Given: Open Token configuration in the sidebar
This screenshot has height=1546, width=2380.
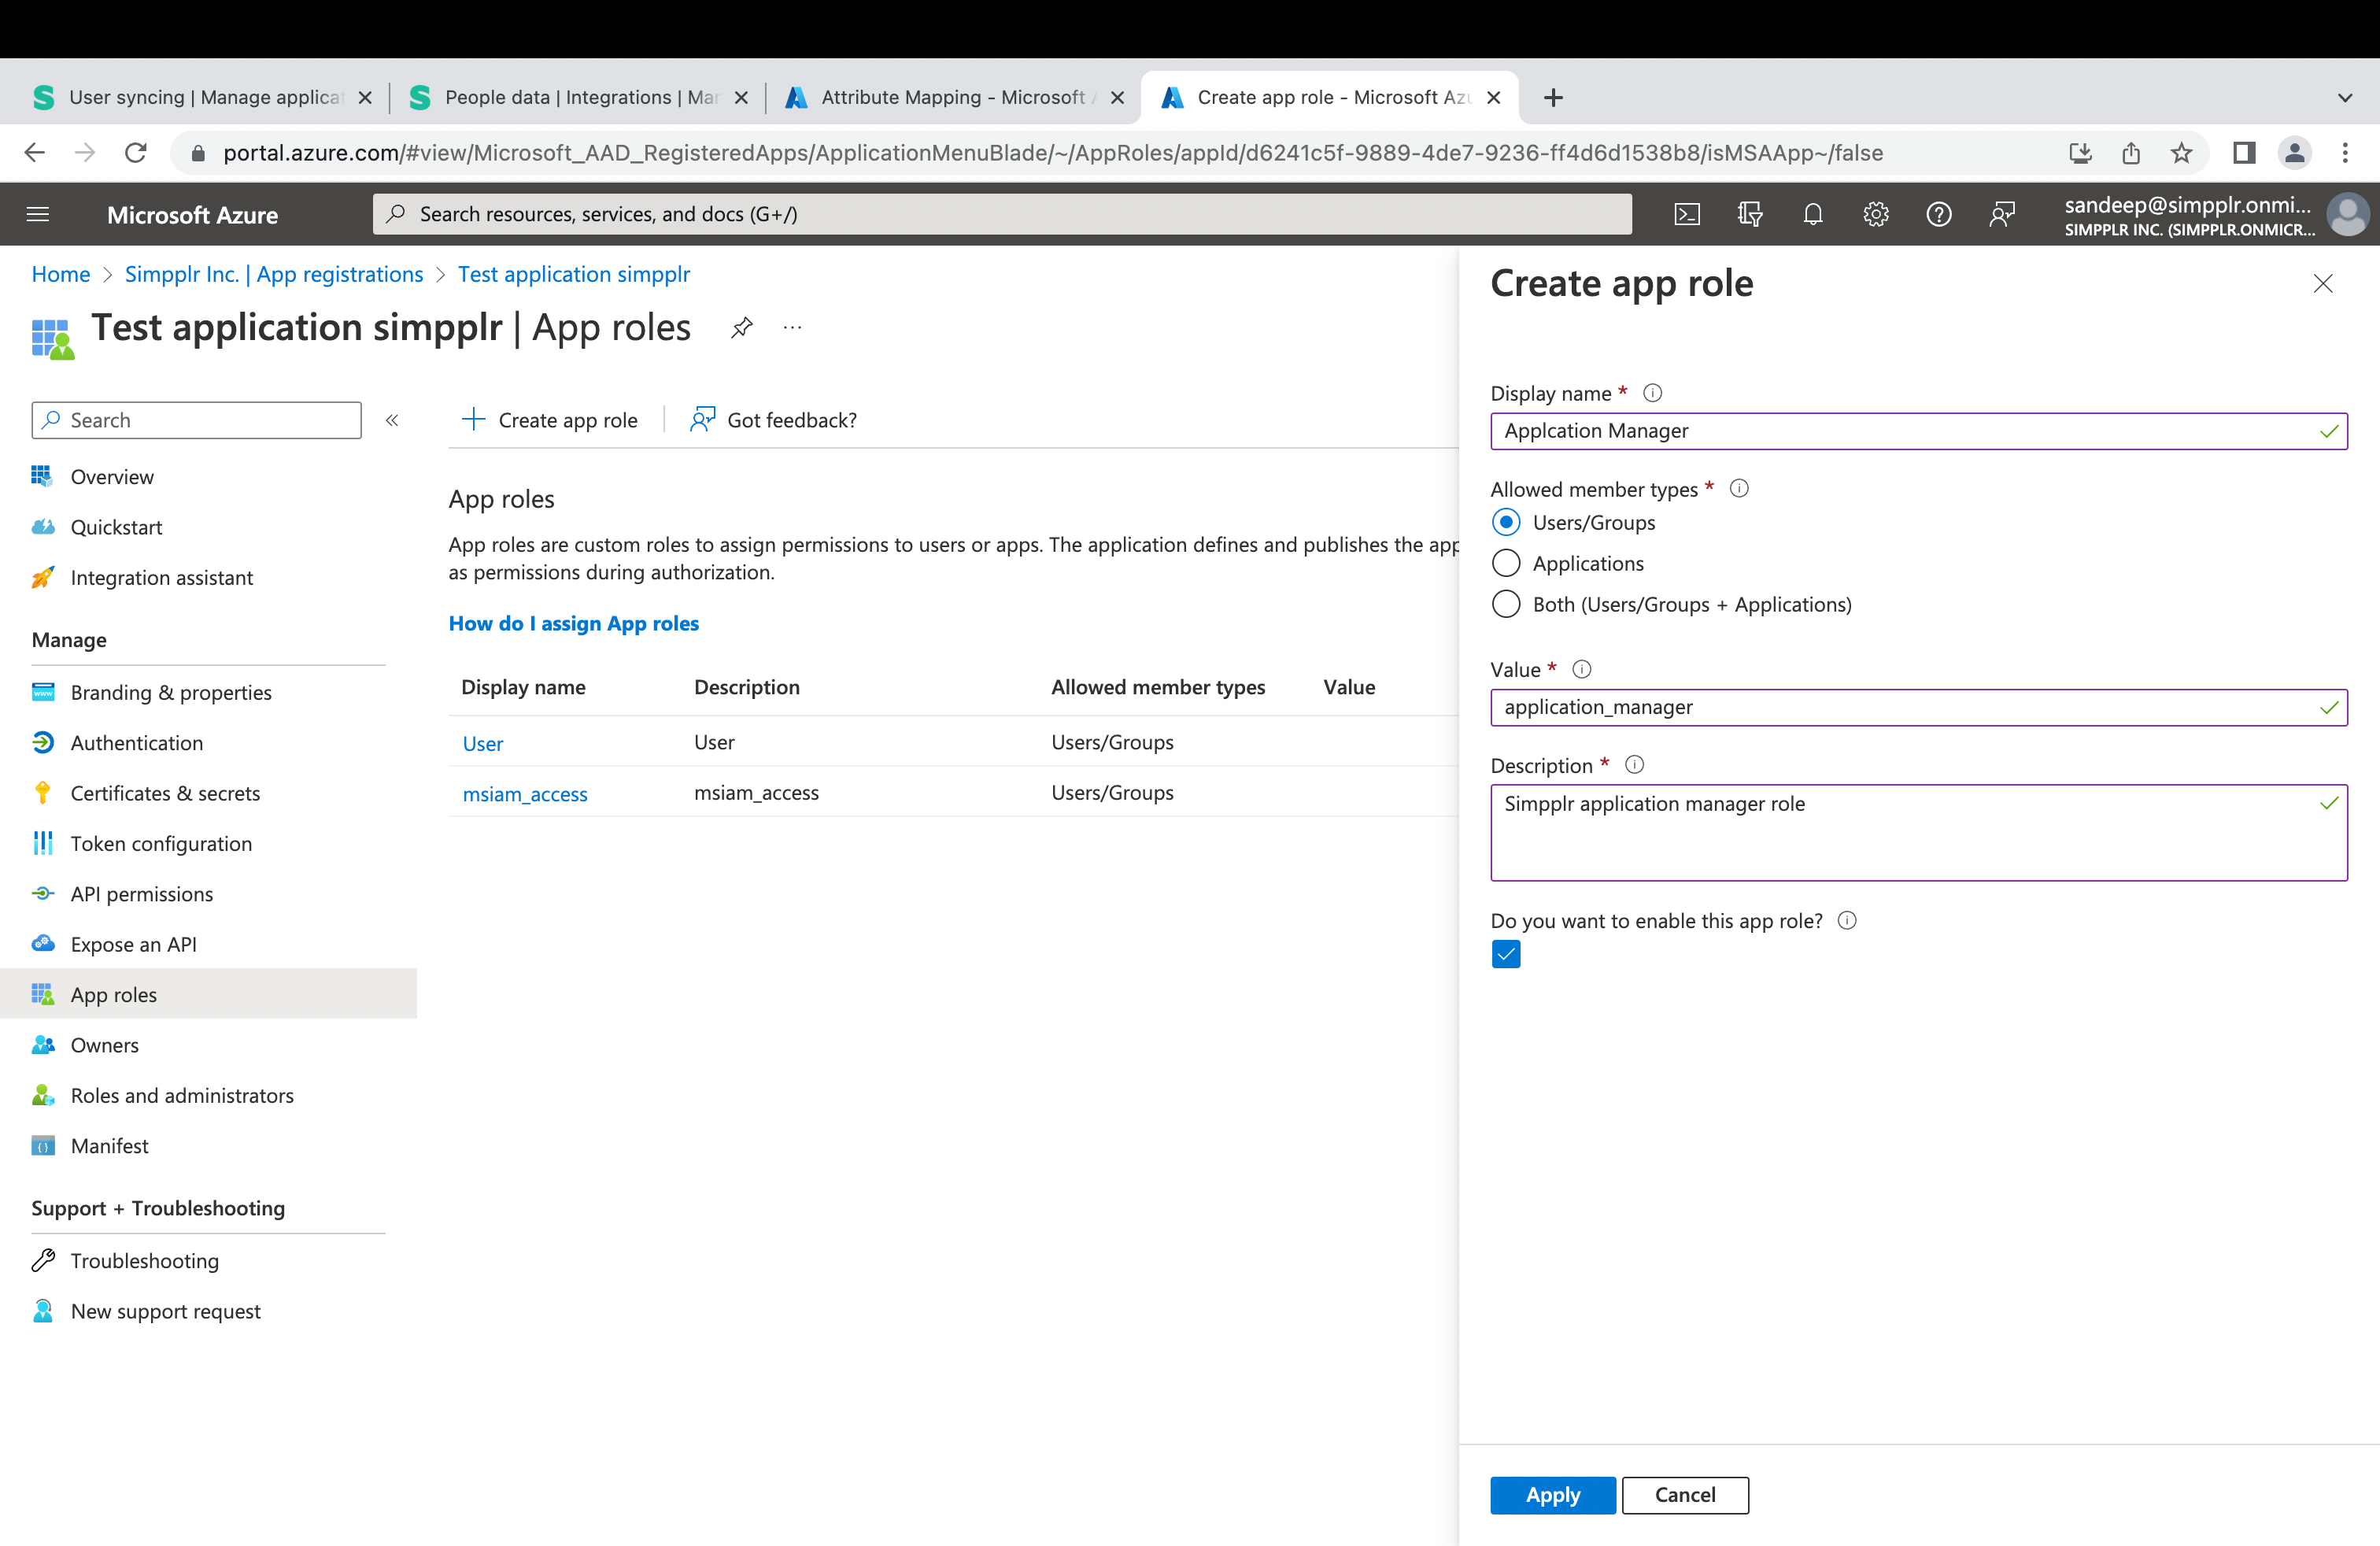Looking at the screenshot, I should pyautogui.click(x=161, y=843).
